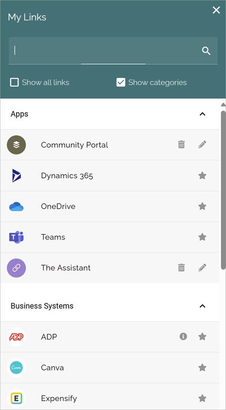Star the Expensify link
Screen dimensions: 226x410
pos(202,398)
